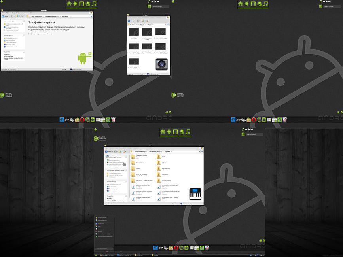Skip forward in the music widget on the wood-wall desktop
Image resolution: width=343 pixels, height=257 pixels.
(252, 130)
